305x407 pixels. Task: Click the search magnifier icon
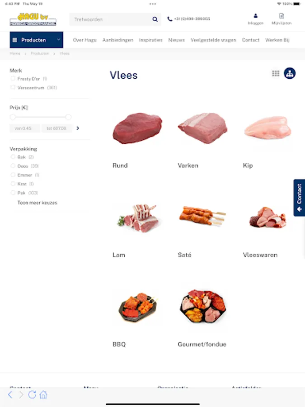155,19
